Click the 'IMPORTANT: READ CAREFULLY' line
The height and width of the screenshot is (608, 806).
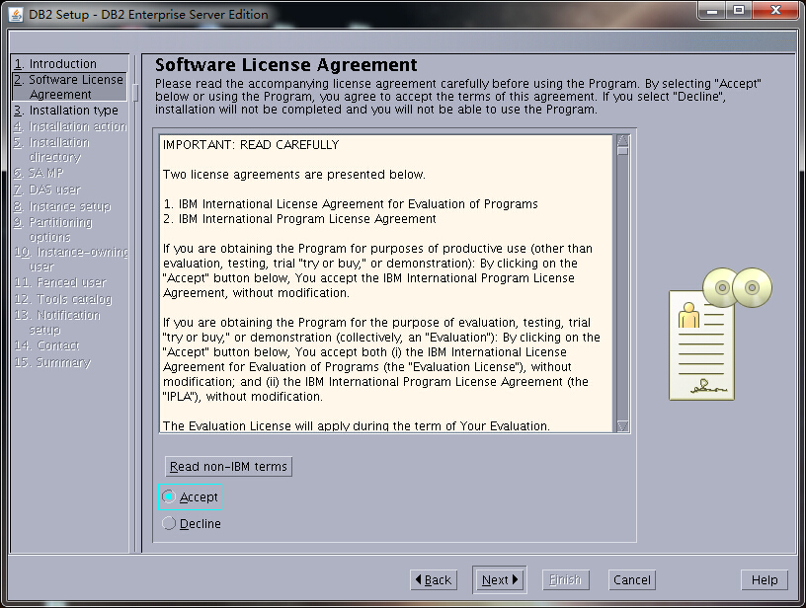tap(251, 145)
